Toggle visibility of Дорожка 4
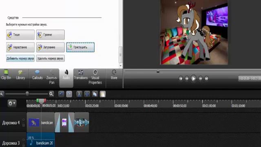The image size is (261, 147). pyautogui.click(x=24, y=120)
